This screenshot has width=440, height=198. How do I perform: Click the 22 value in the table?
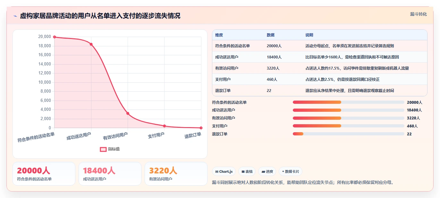269,91
